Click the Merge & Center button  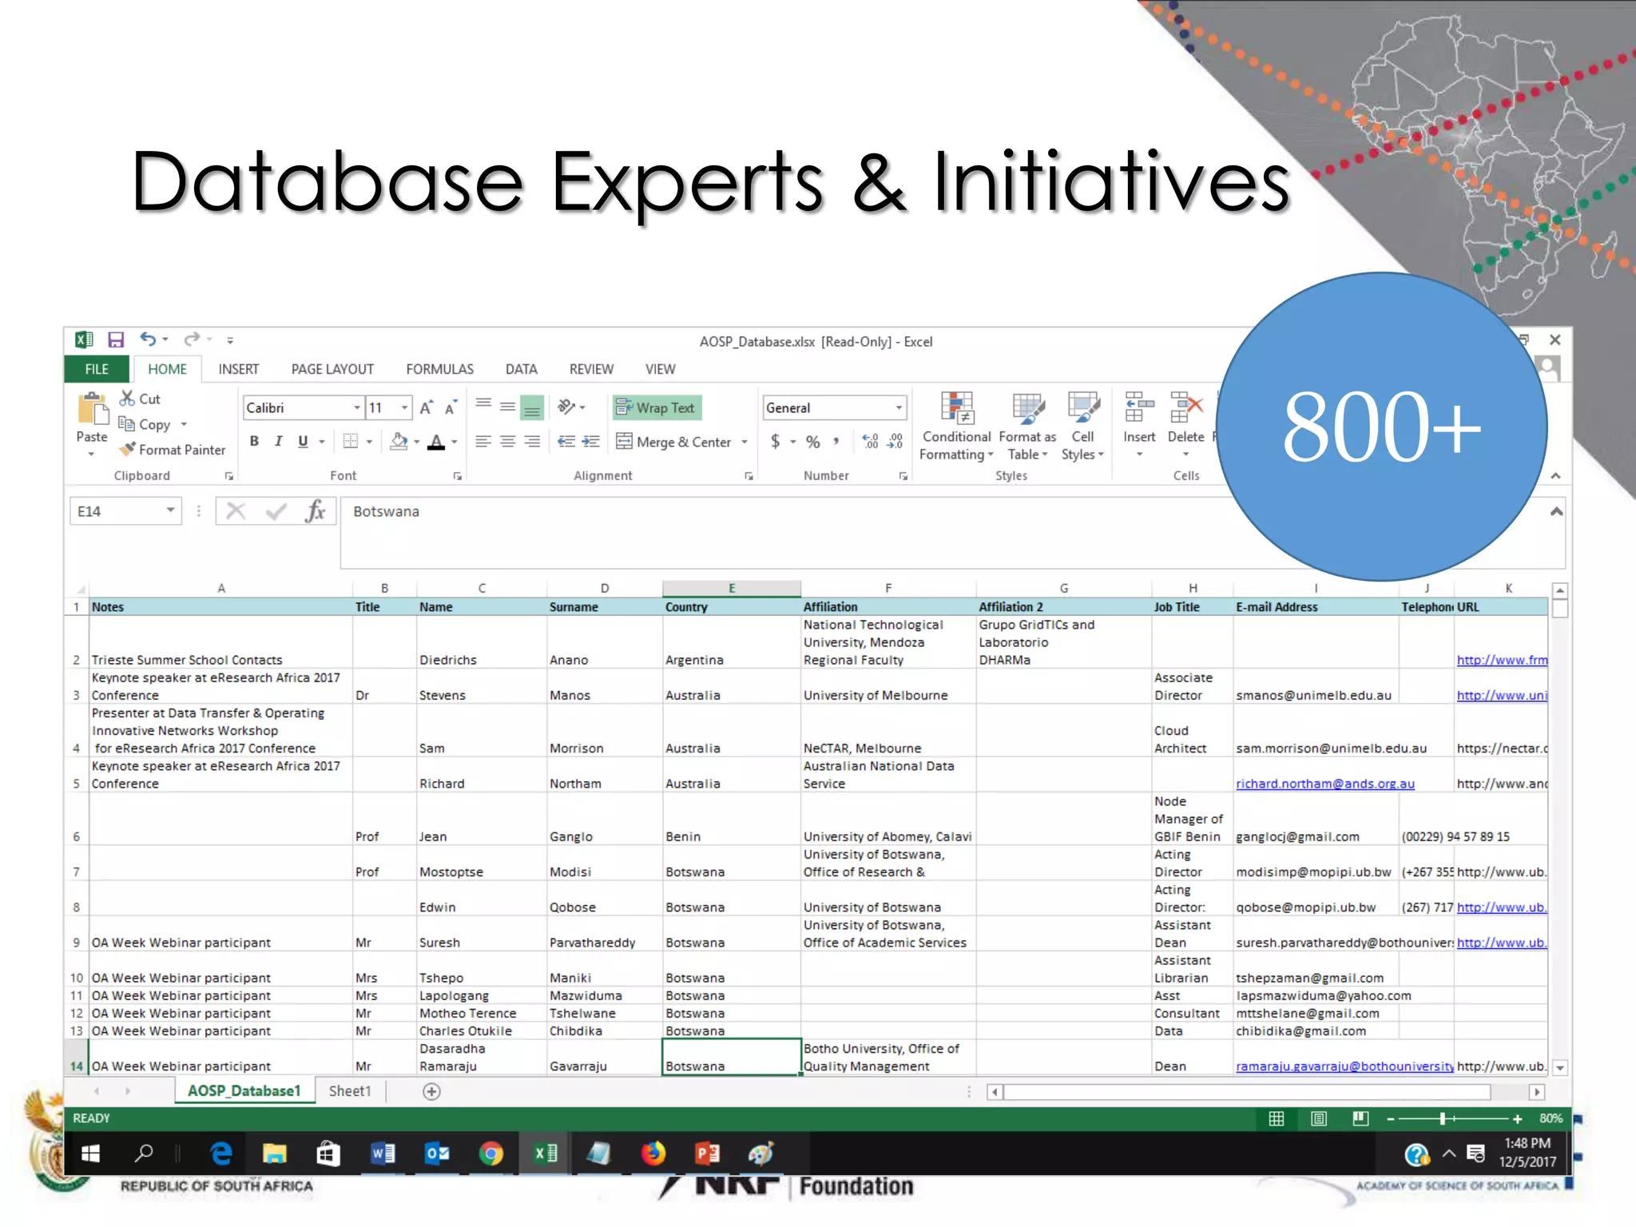click(x=674, y=442)
